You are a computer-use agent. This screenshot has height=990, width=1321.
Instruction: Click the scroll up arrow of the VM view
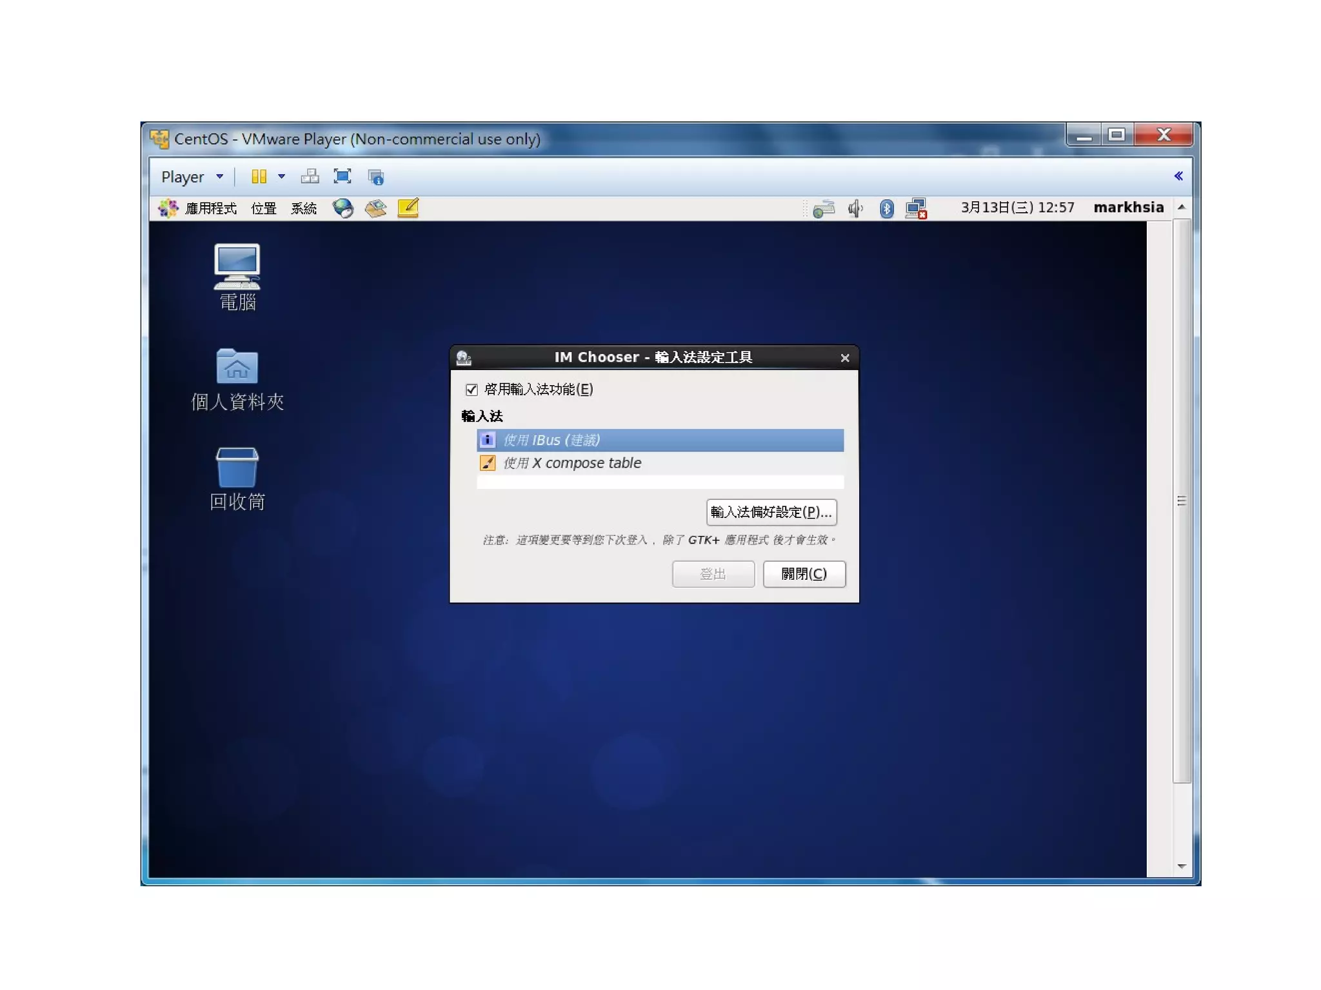coord(1182,207)
